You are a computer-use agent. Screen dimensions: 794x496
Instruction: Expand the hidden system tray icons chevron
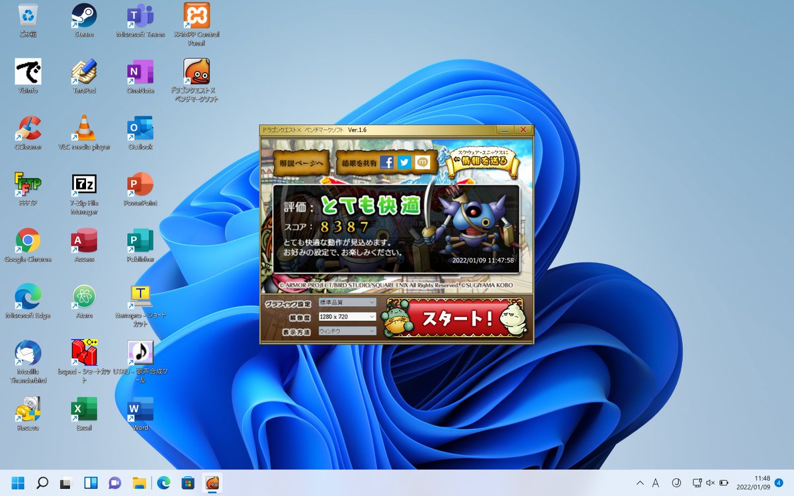point(640,483)
